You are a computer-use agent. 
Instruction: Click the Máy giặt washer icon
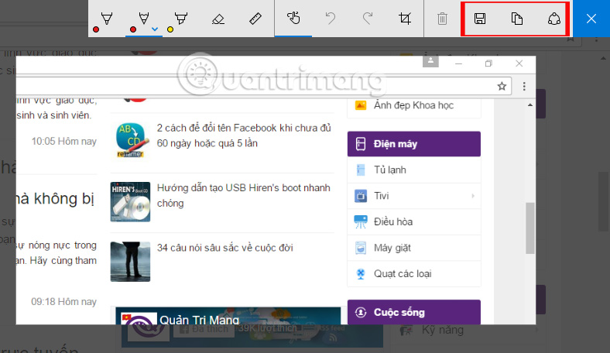point(361,248)
